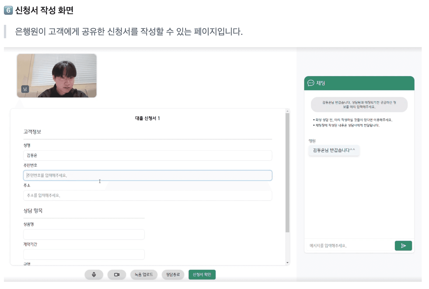Image resolution: width=429 pixels, height=289 pixels.
Task: Click the welcome message bubble in chat
Action: click(359, 104)
